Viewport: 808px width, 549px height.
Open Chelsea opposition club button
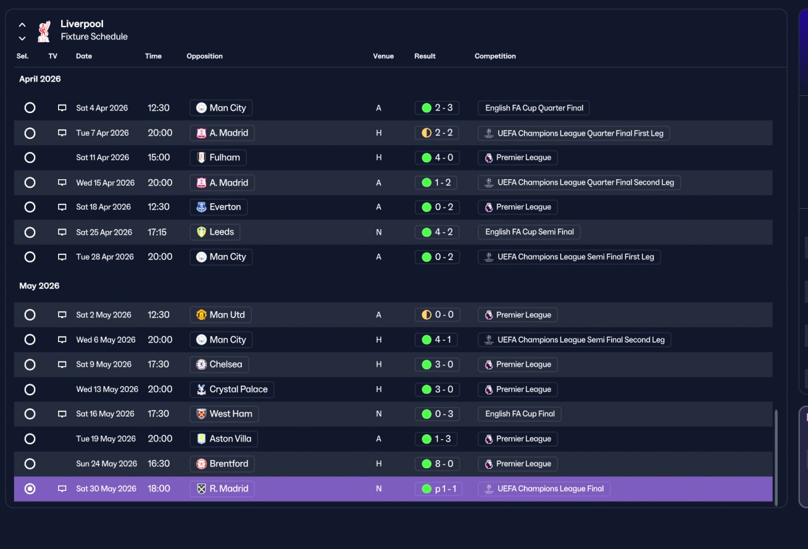click(219, 364)
